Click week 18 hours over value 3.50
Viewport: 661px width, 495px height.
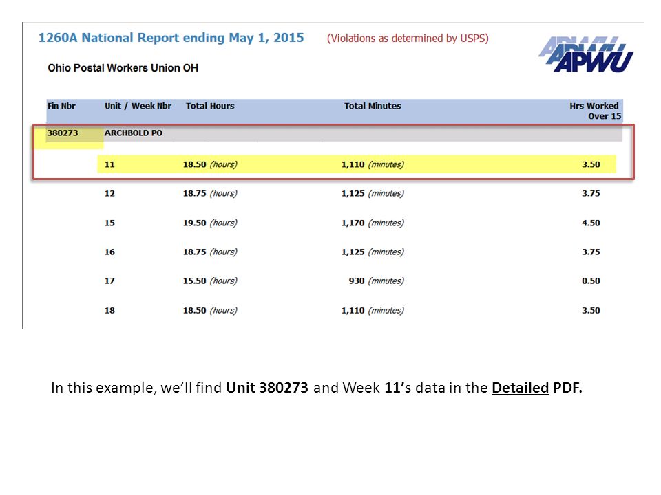[x=591, y=311]
